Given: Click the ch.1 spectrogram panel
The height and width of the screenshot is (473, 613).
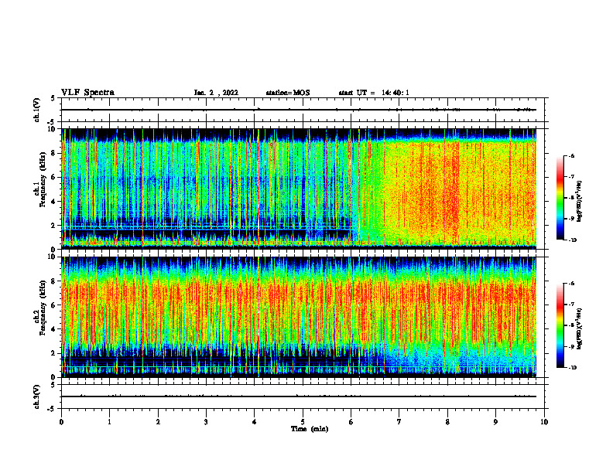Looking at the screenshot, I should click(303, 189).
